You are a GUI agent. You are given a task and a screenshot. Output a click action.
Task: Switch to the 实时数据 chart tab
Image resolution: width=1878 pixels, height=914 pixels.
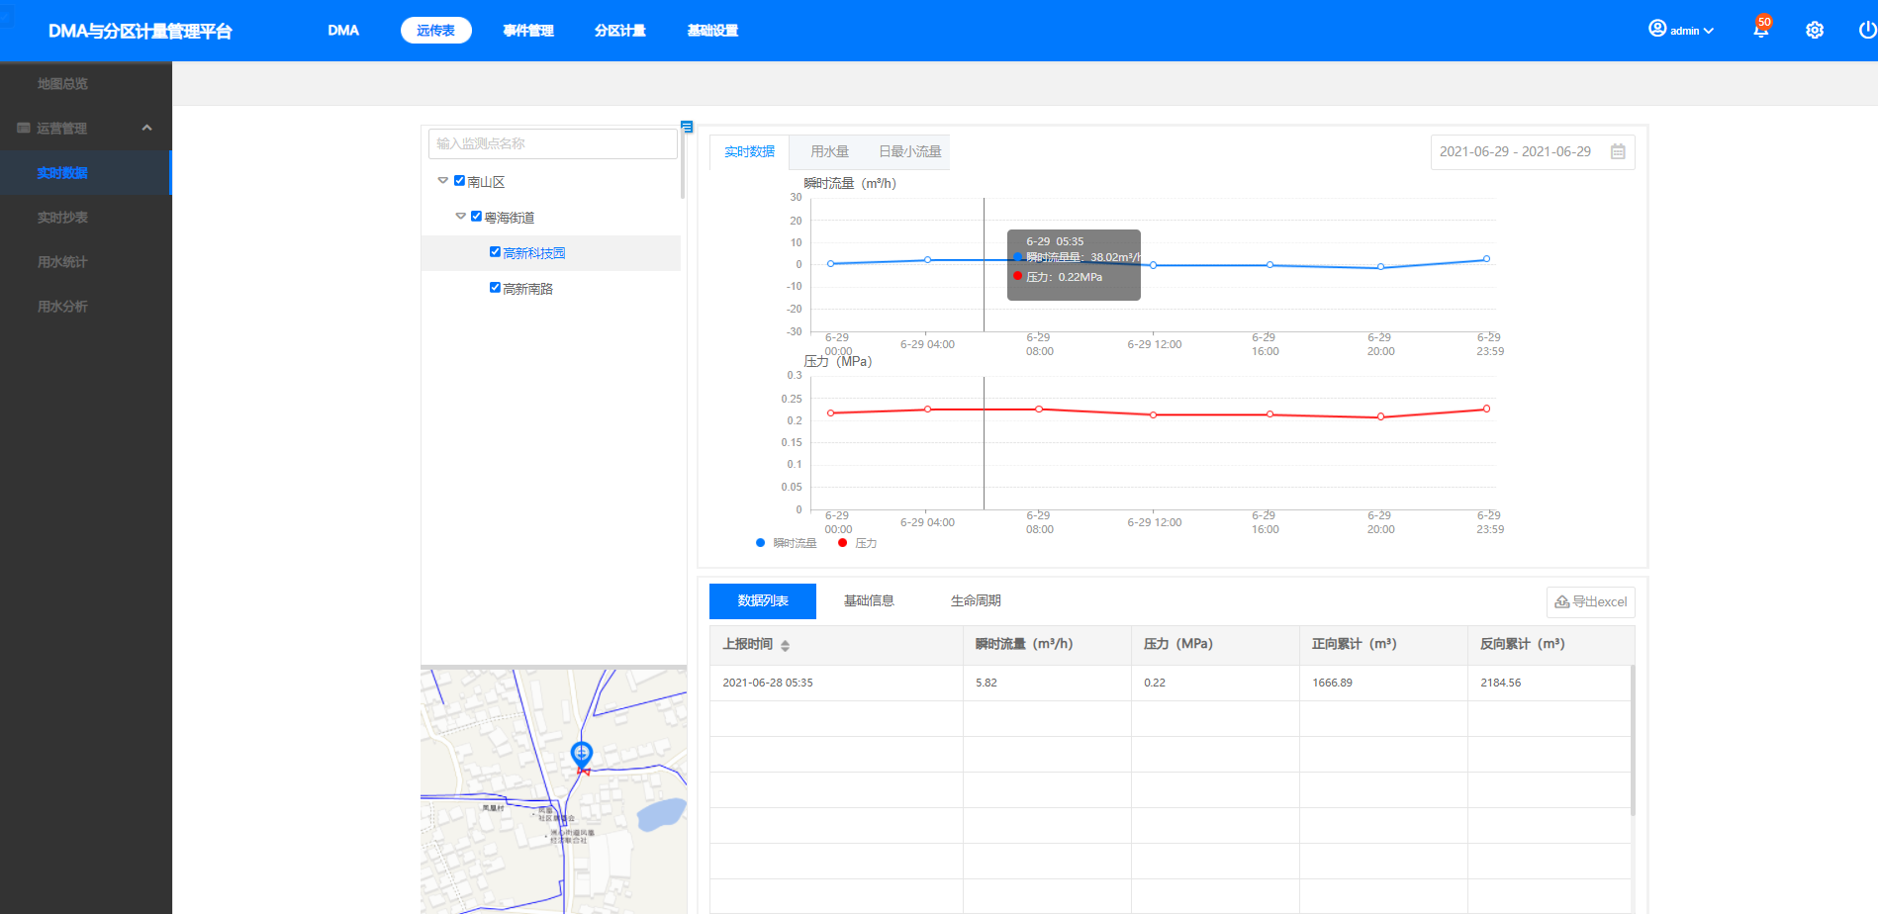point(749,151)
